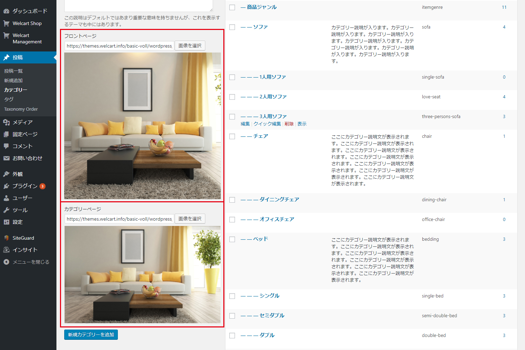Check the ダブル row checkbox
The height and width of the screenshot is (350, 525).
(232, 336)
